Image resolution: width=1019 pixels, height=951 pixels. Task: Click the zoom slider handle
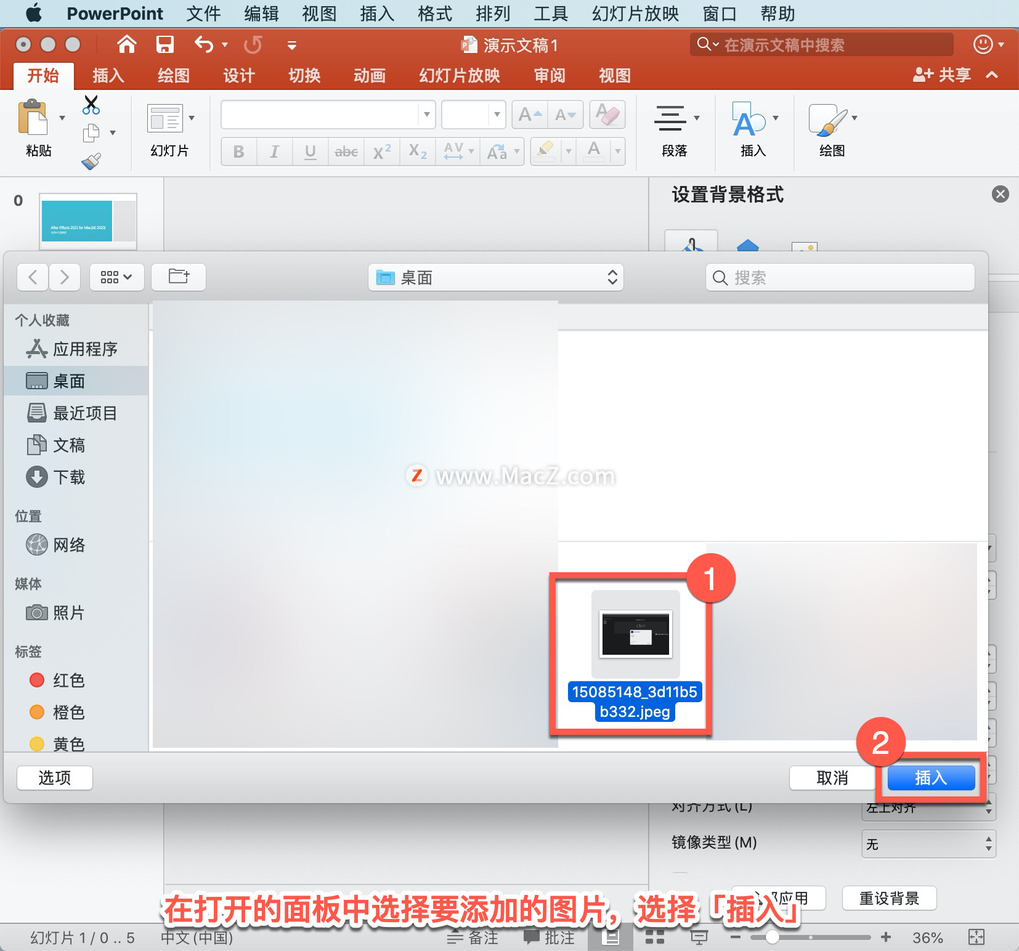(772, 937)
